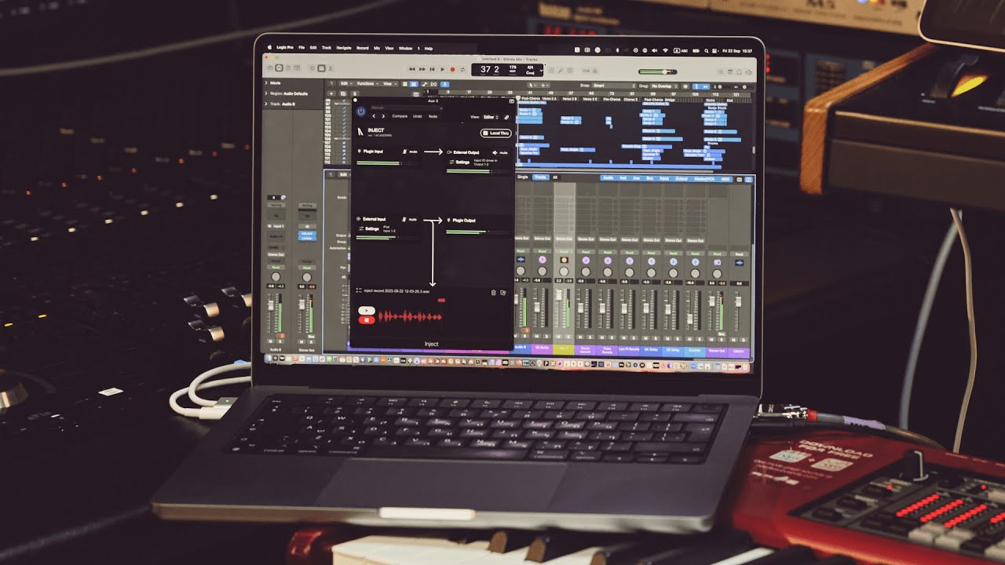1005x565 pixels.
Task: Open the Loop Browser icon
Action: pyautogui.click(x=739, y=71)
